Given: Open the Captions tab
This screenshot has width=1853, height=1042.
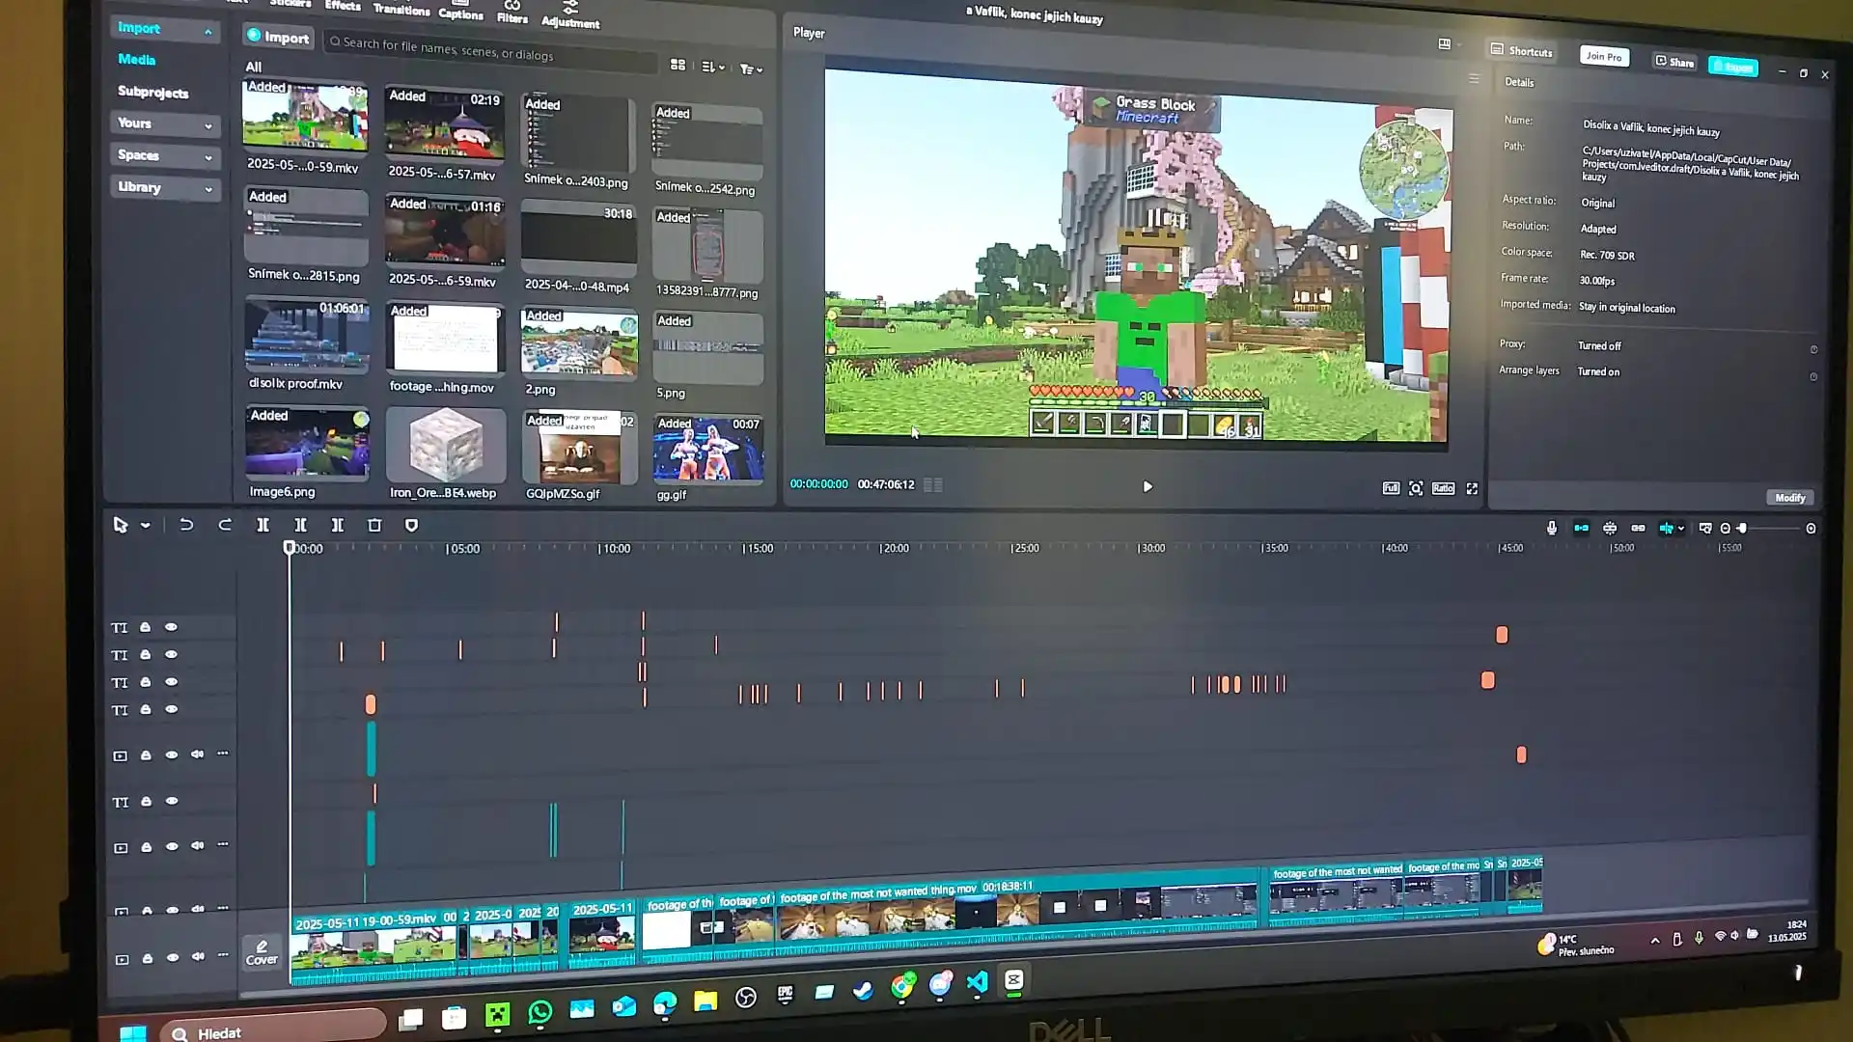Looking at the screenshot, I should tap(460, 12).
